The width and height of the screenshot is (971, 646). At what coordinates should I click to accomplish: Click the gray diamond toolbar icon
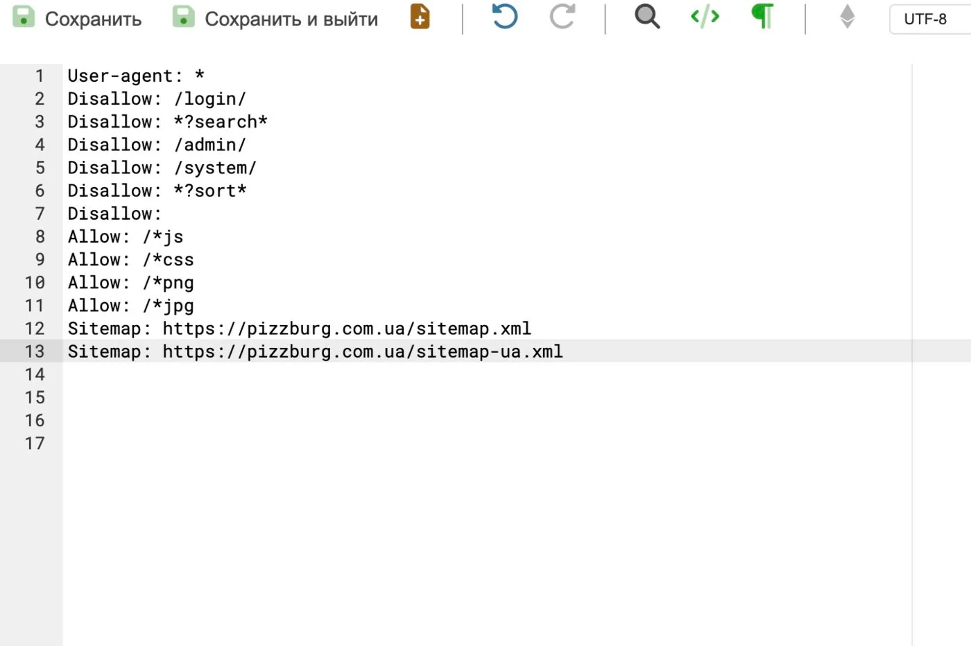[x=848, y=16]
